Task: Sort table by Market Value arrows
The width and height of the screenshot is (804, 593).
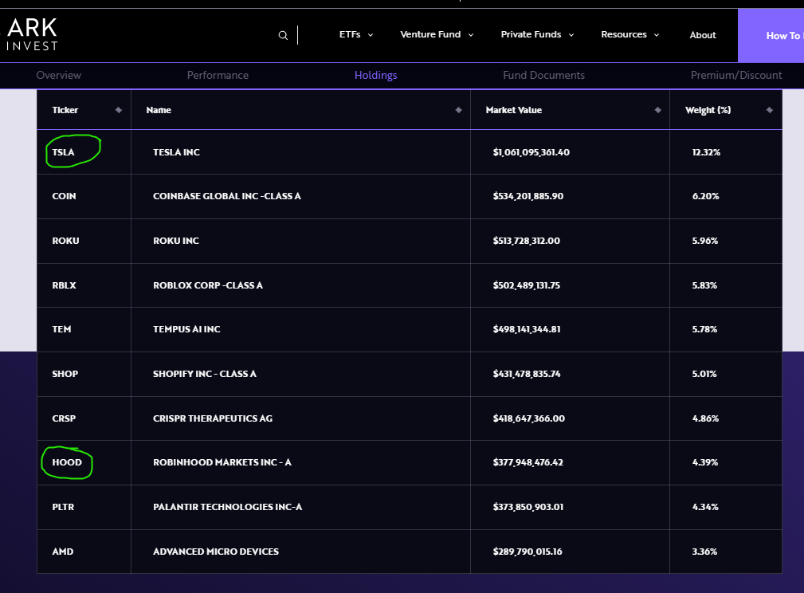Action: pos(658,110)
